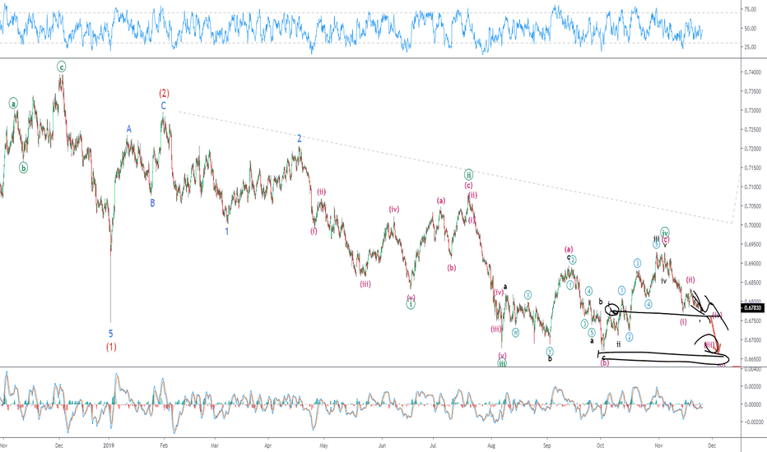The height and width of the screenshot is (452, 767).
Task: Select the green circled 'c' label at December peak
Action: (x=62, y=66)
